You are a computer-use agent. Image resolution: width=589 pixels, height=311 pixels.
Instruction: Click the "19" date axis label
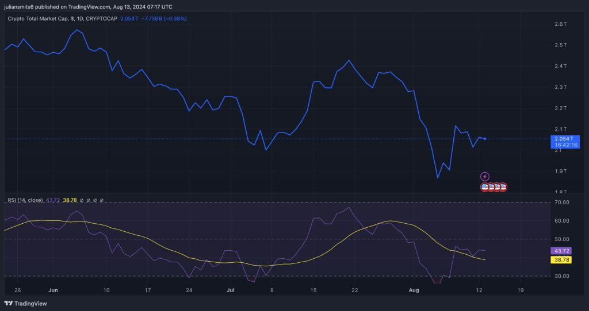(520, 290)
